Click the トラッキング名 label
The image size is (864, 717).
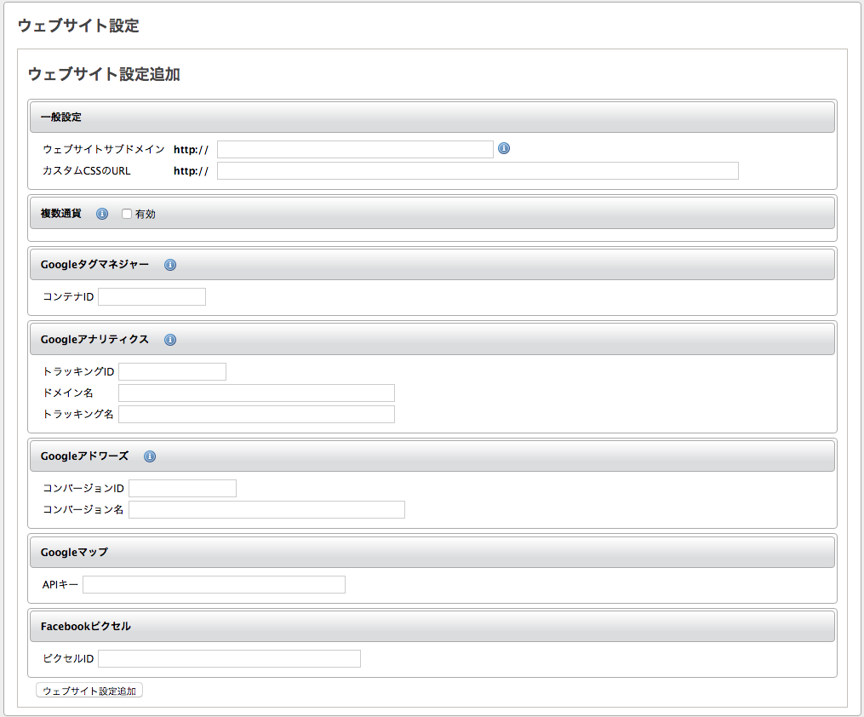78,415
